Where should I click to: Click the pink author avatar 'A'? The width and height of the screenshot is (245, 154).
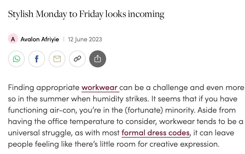tap(13, 39)
